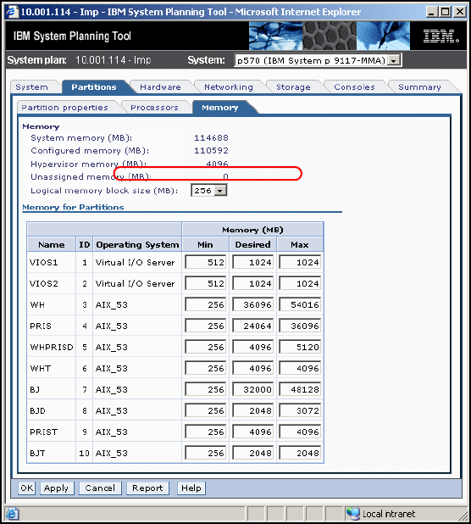
Task: Click the Local intranet zone icon
Action: coord(353,513)
